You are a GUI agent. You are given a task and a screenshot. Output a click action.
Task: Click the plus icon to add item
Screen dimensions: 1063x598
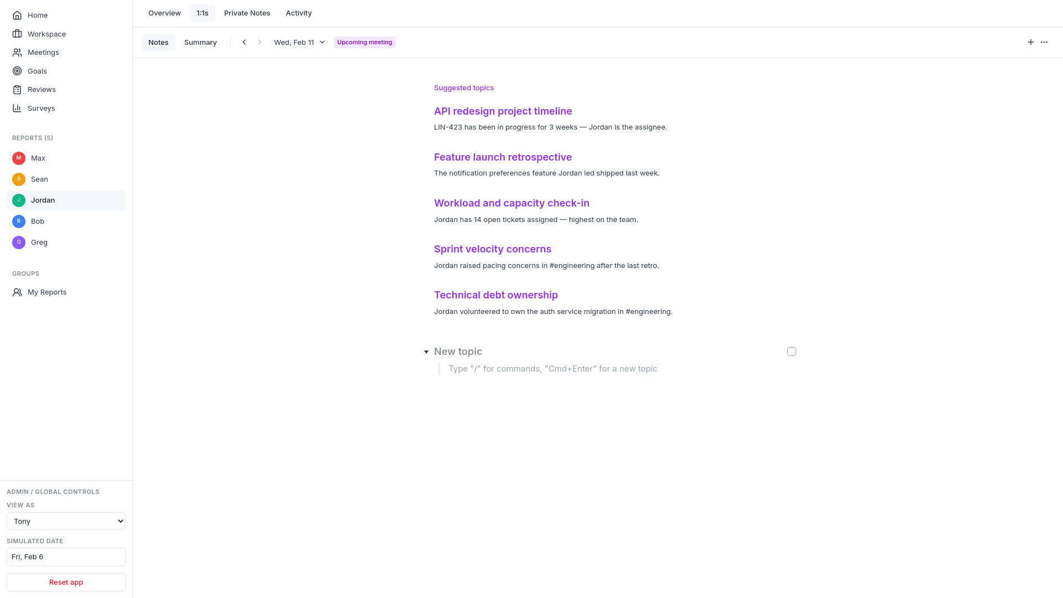click(x=1030, y=42)
